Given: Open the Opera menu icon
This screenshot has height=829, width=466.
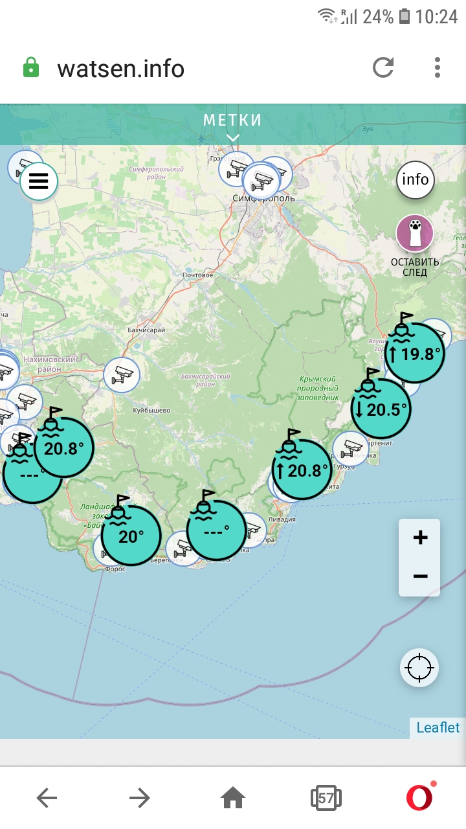Looking at the screenshot, I should (x=419, y=798).
